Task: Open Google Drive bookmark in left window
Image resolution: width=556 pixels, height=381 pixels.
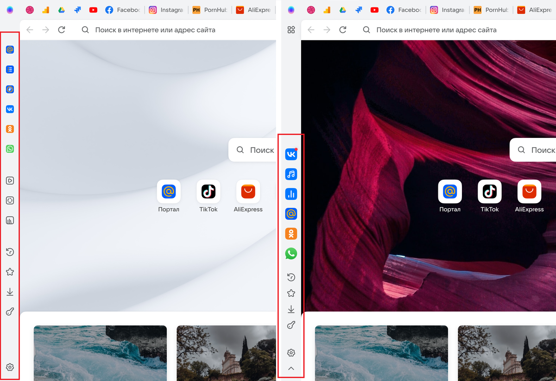Action: pos(61,10)
